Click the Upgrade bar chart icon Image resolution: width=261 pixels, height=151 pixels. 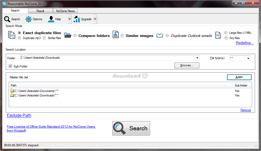(x=77, y=19)
